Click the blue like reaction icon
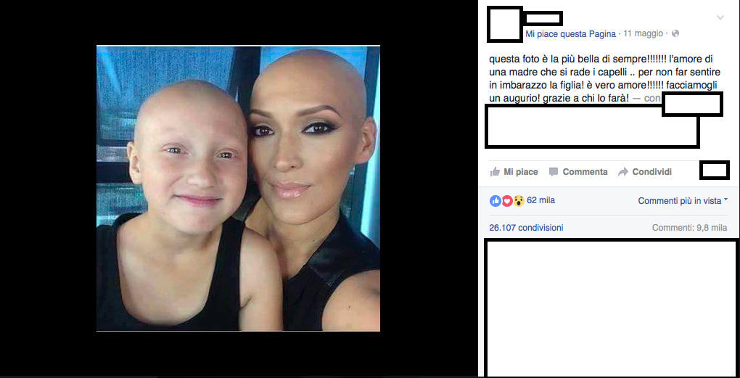Screen dimensions: 740x378 click(x=495, y=201)
